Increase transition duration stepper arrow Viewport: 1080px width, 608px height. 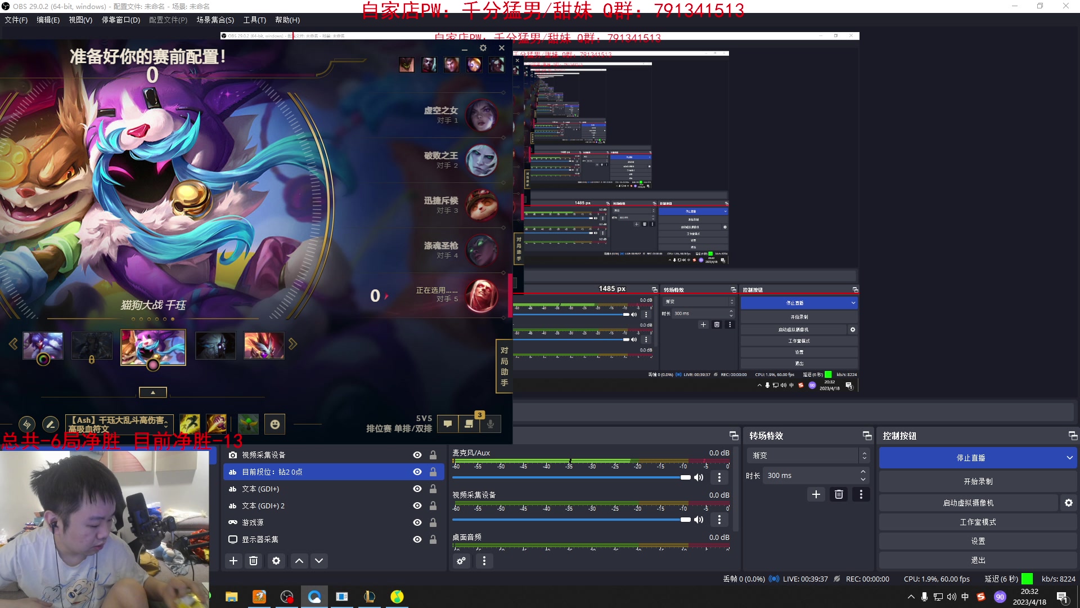click(x=863, y=472)
